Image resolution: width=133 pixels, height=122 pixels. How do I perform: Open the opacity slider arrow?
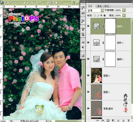(x=124, y=10)
